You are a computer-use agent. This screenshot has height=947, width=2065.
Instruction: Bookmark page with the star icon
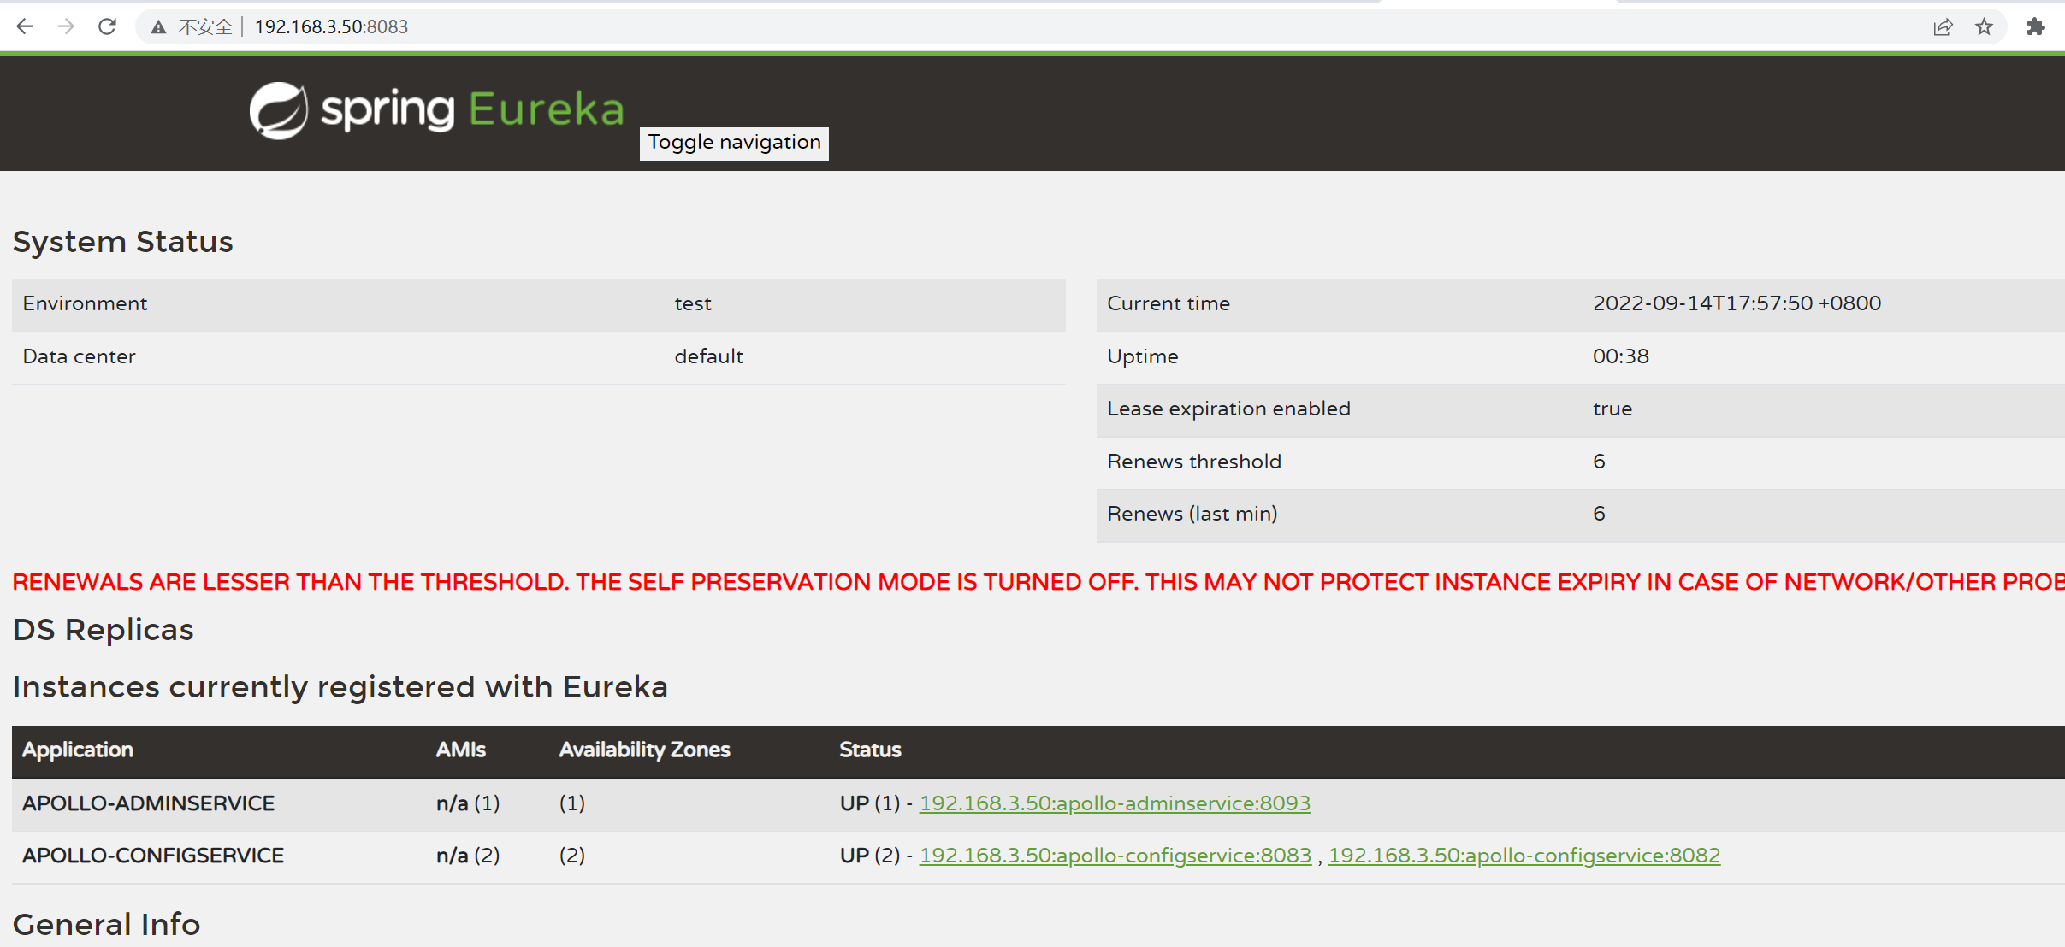[x=1984, y=26]
